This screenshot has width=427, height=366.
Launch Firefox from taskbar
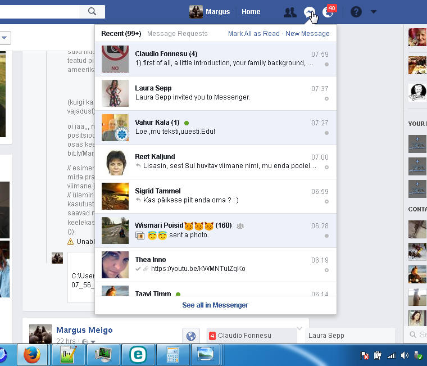tap(32, 355)
